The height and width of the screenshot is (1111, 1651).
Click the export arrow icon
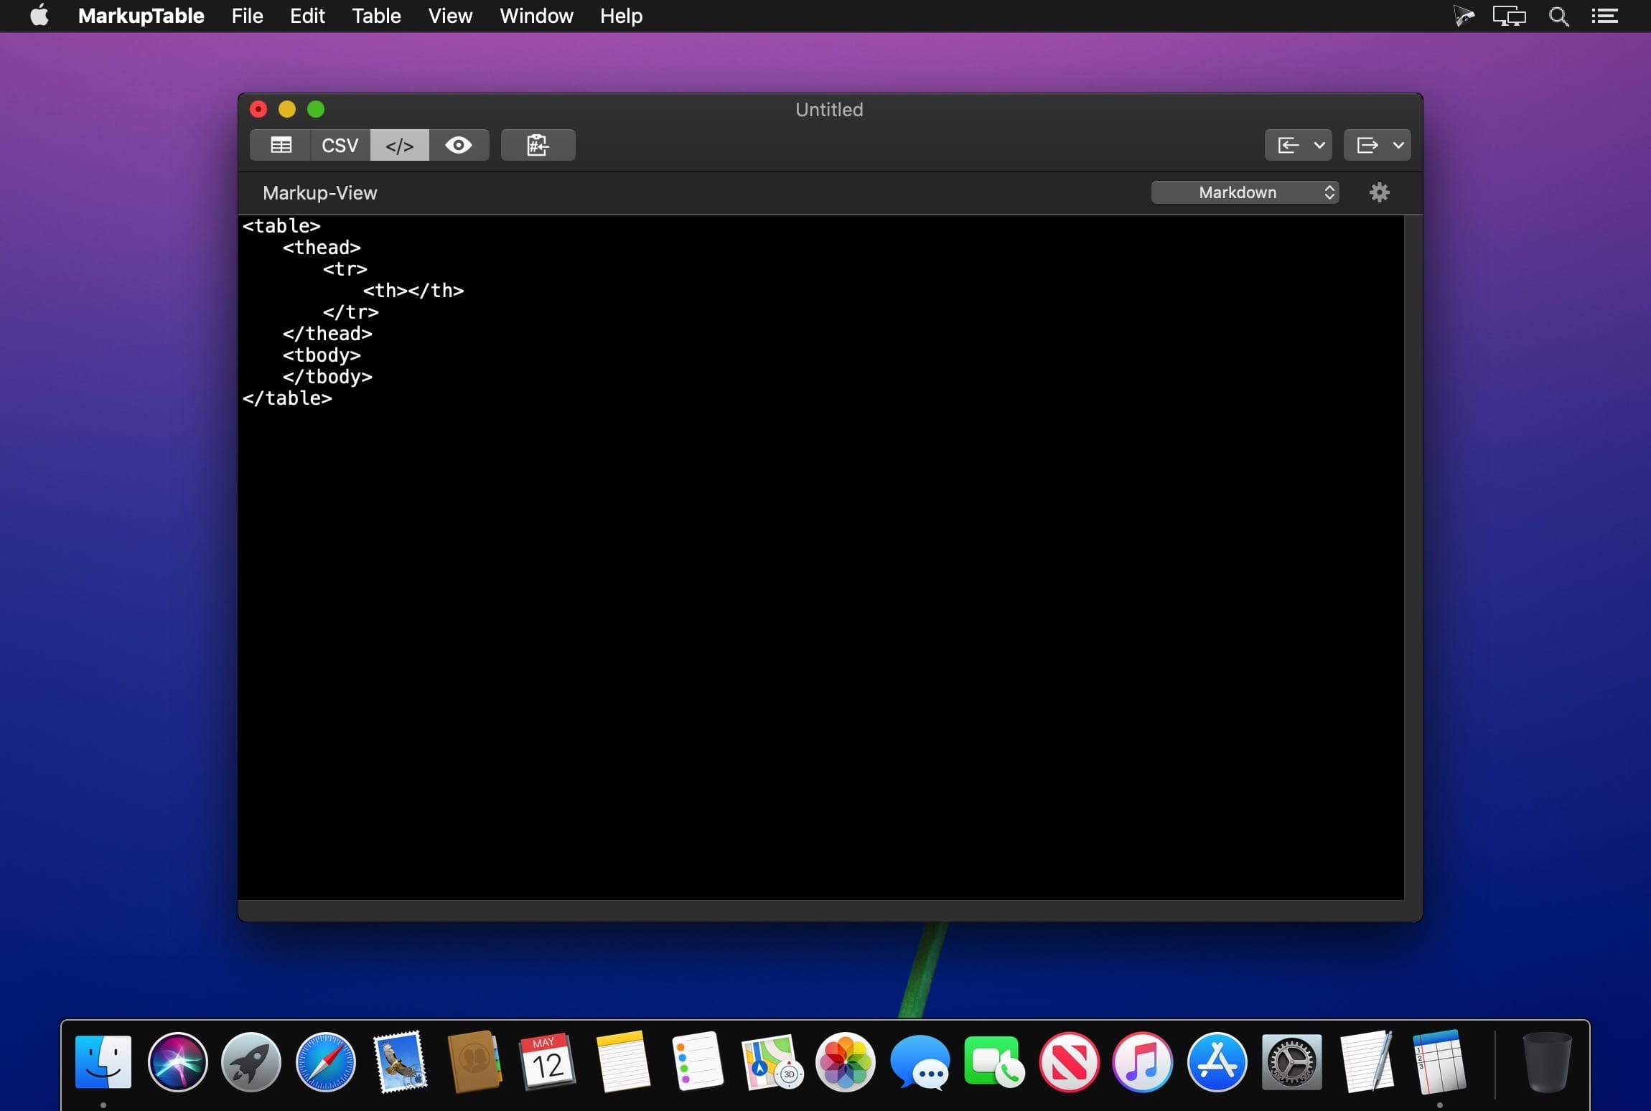tap(1367, 145)
